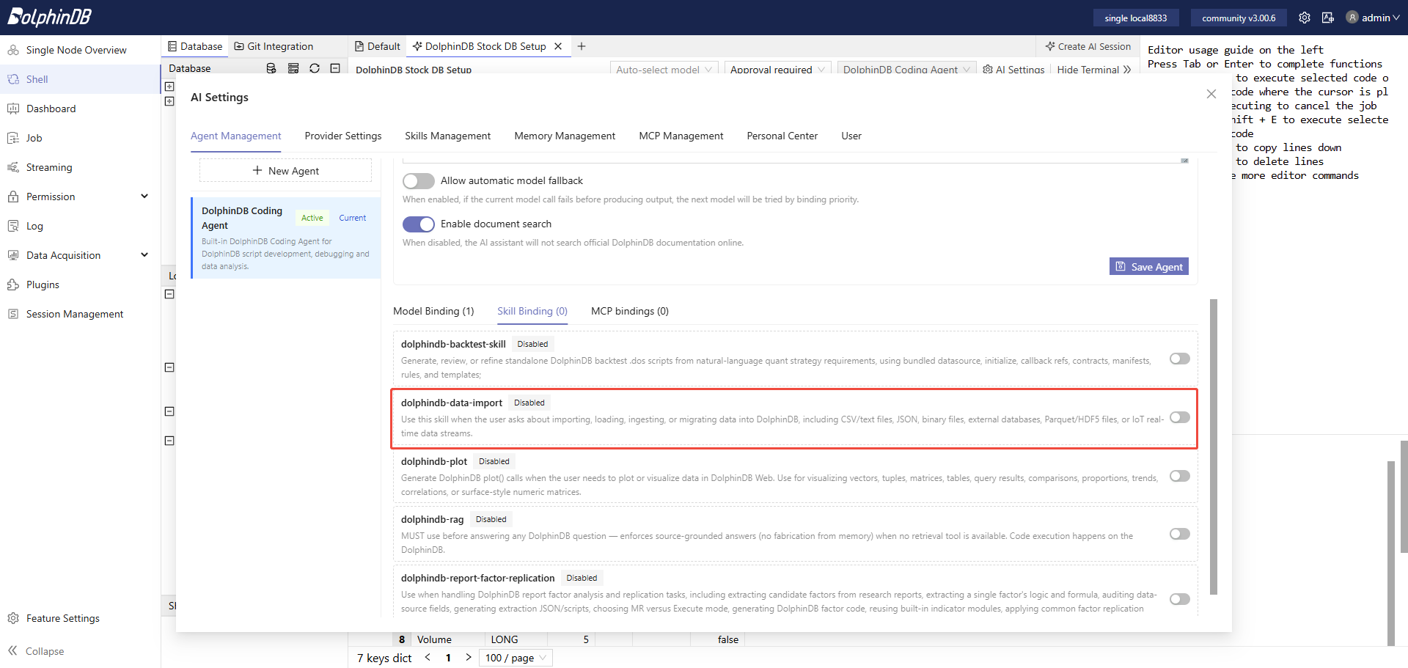Add a new editor tab

(582, 46)
